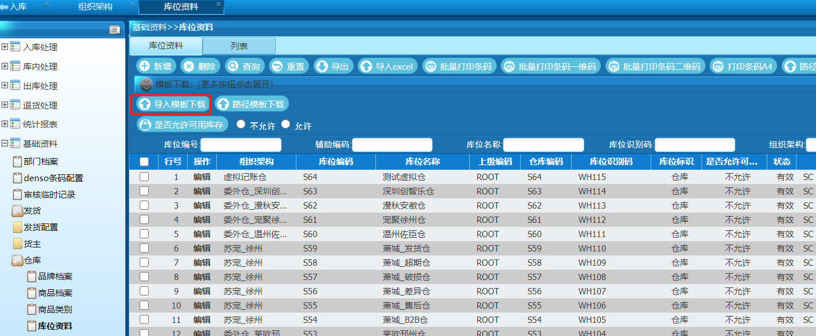This screenshot has height=336, width=816.
Task: Open 货主 in sidebar
Action: [x=32, y=244]
